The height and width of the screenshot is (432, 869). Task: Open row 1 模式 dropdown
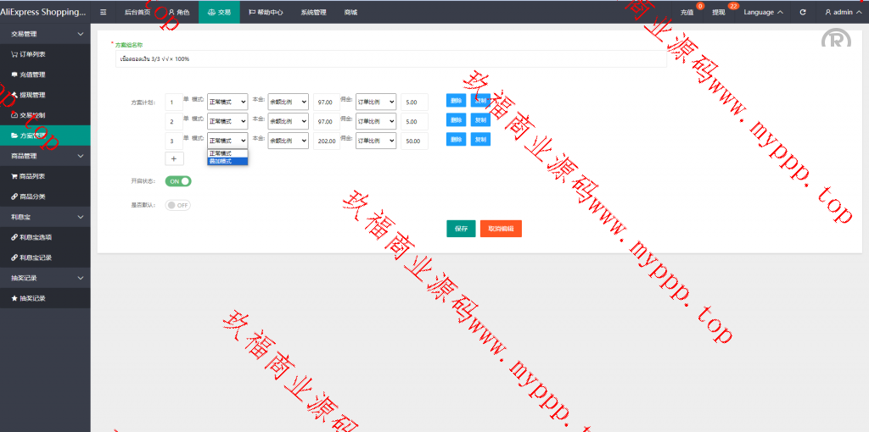(x=227, y=102)
